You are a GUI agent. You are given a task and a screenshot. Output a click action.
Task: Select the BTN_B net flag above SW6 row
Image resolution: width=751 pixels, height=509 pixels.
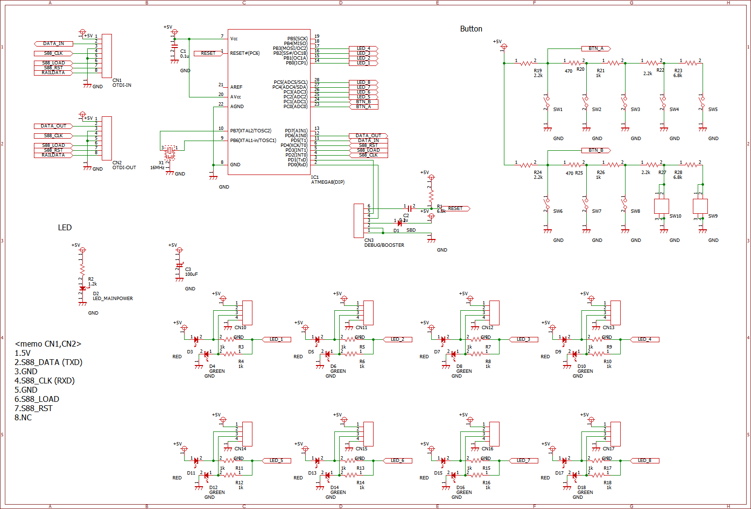[x=596, y=150]
